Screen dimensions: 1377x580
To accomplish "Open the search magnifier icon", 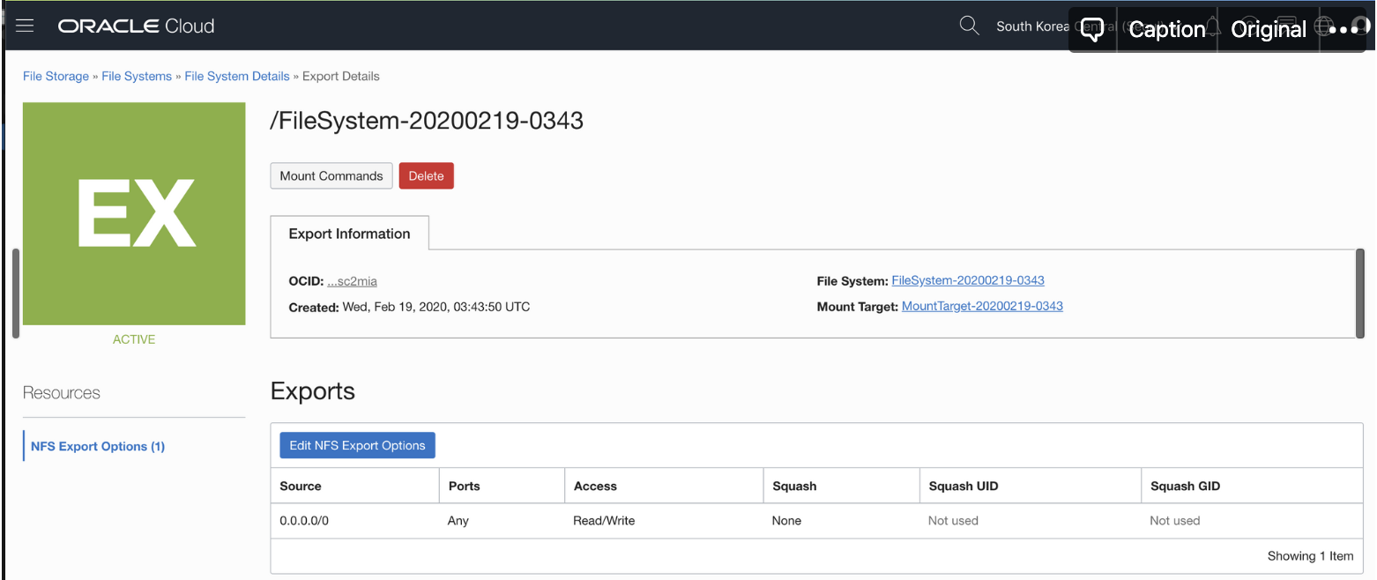I will click(x=969, y=26).
